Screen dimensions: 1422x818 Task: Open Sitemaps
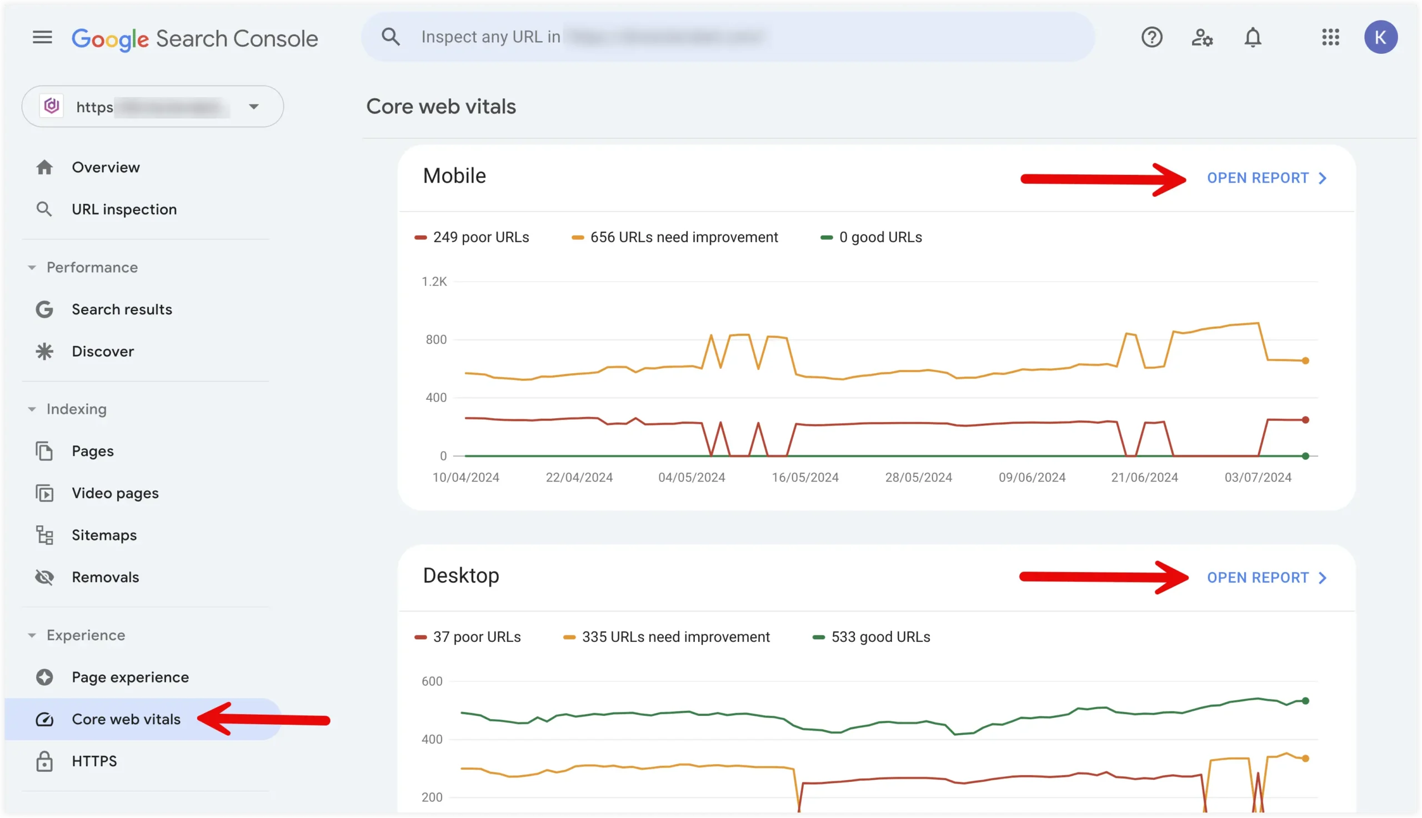(x=104, y=535)
